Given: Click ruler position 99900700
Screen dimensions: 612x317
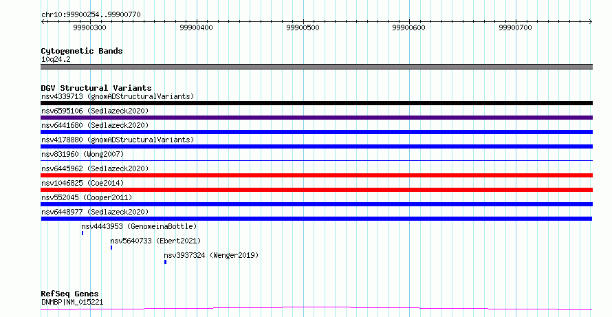Looking at the screenshot, I should click(x=515, y=28).
